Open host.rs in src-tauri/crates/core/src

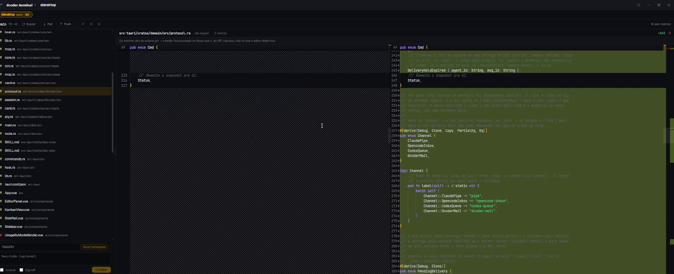56,32
